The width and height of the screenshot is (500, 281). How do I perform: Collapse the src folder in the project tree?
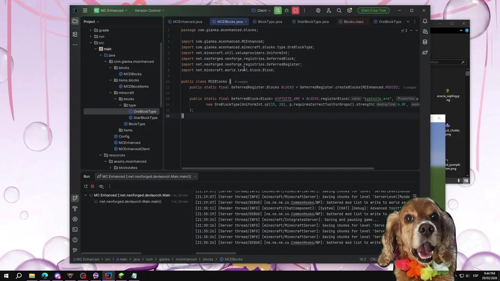click(x=91, y=43)
